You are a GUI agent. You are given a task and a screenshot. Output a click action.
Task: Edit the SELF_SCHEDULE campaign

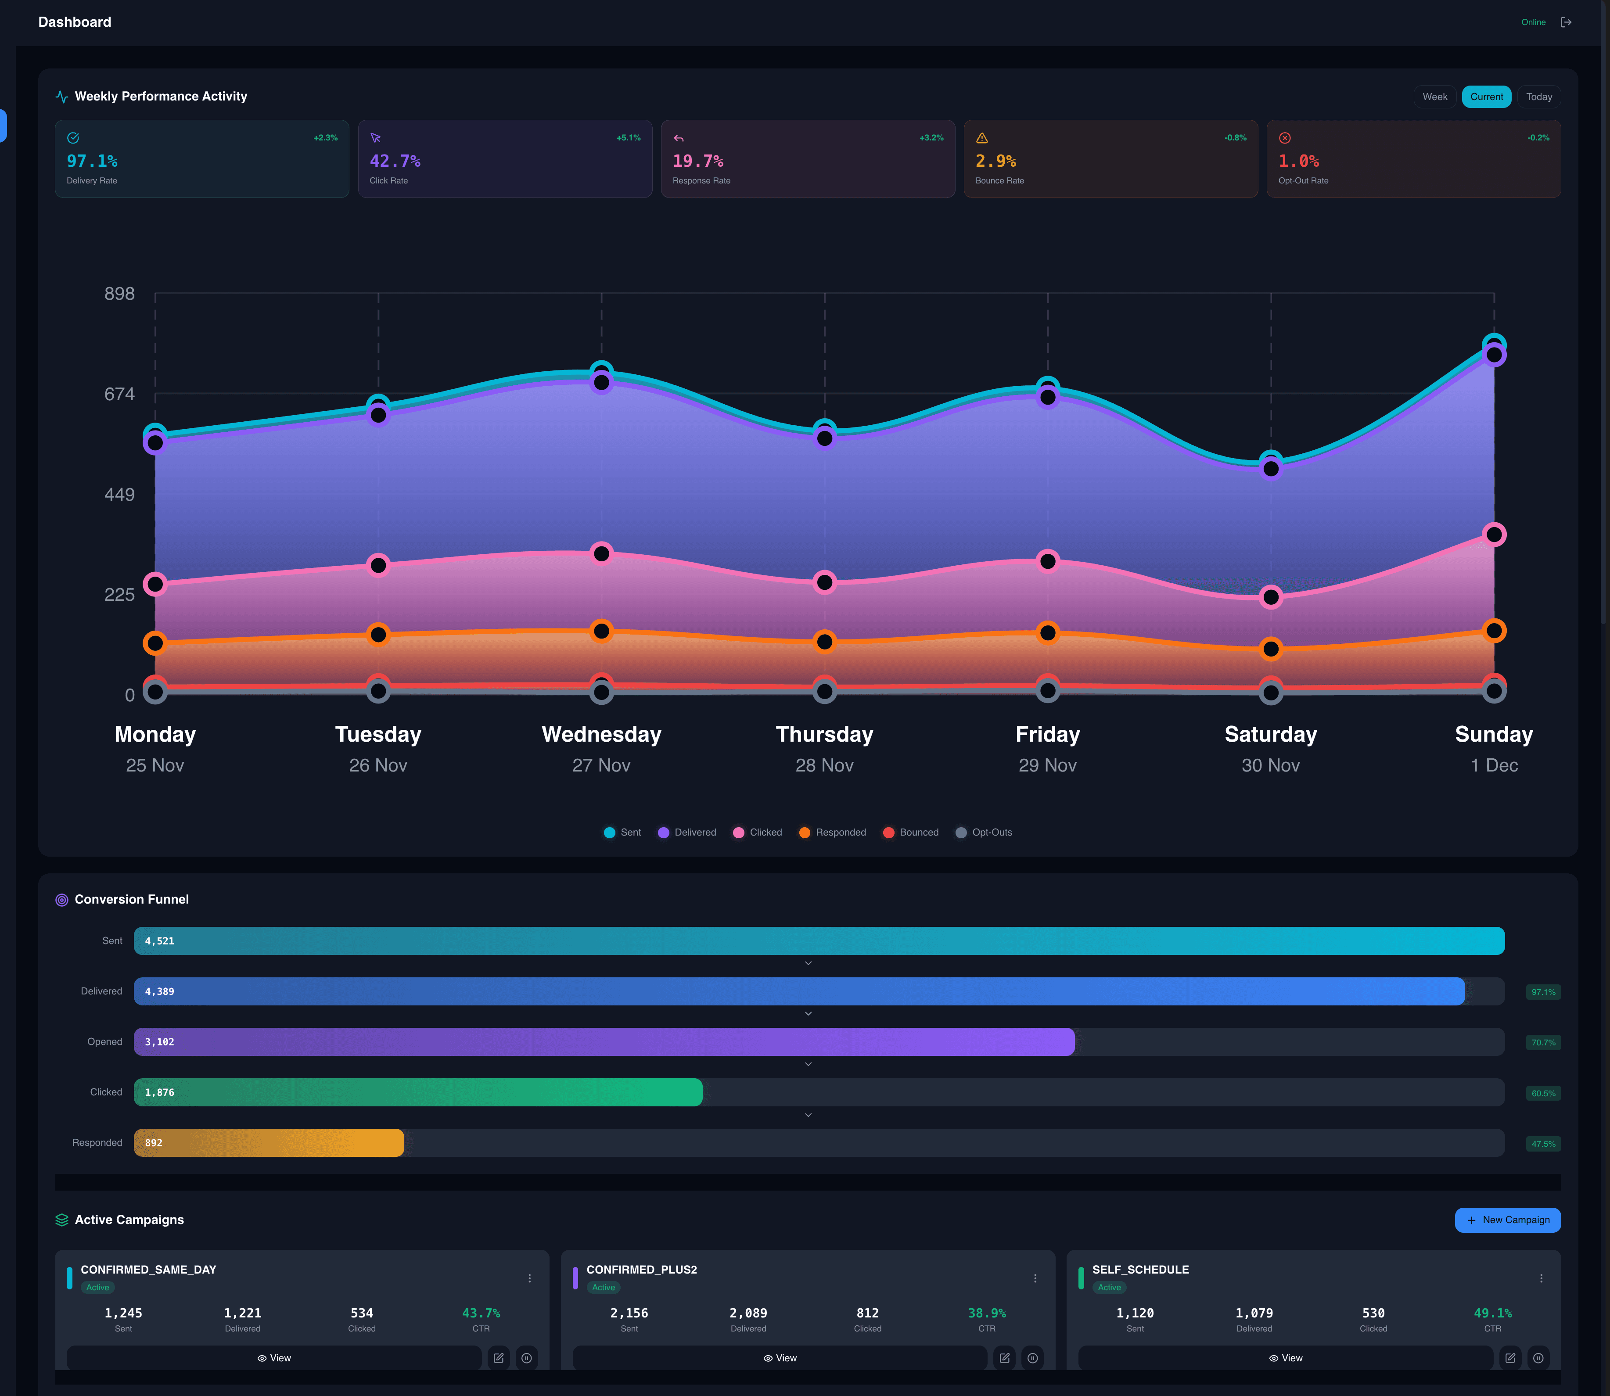[1510, 1358]
